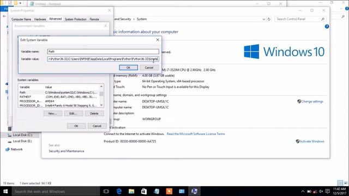Image resolution: width=349 pixels, height=196 pixels.
Task: Open Microsoft Edge from the taskbar
Action: pos(119,191)
